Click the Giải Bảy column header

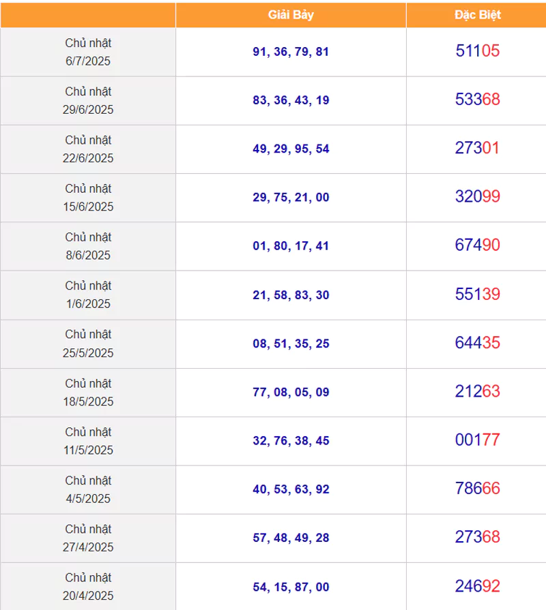tap(291, 15)
